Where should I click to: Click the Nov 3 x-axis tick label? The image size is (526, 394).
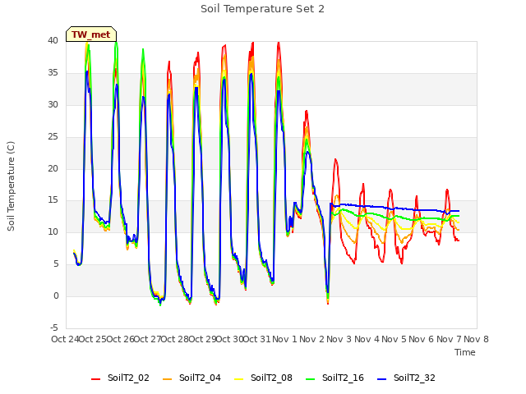tap(339, 339)
